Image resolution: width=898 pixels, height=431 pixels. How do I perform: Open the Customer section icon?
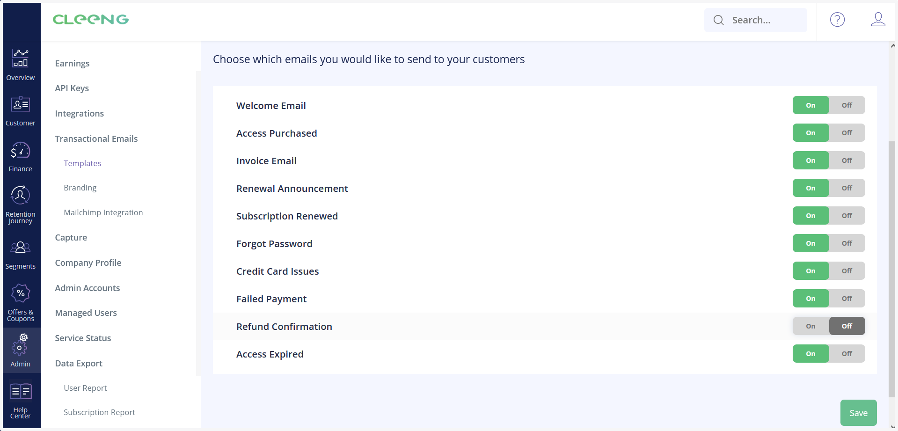click(20, 104)
